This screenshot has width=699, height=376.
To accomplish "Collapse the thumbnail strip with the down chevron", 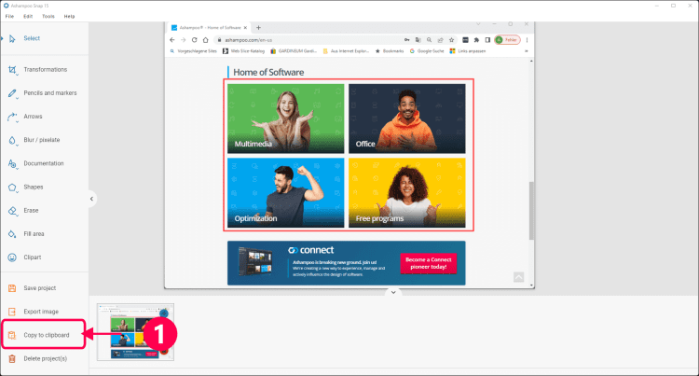I will (393, 293).
